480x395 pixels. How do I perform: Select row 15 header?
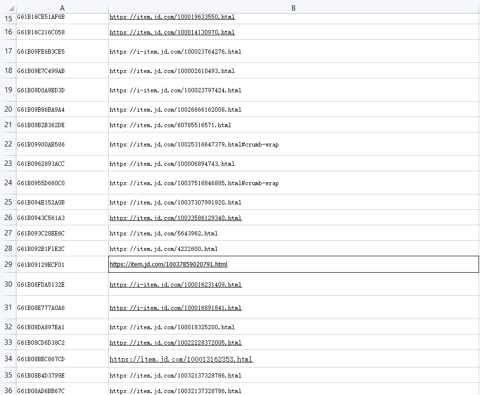pos(8,19)
